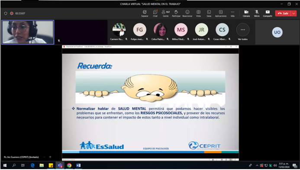Click the UO self-view avatar
The image size is (300, 170).
coord(277,32)
